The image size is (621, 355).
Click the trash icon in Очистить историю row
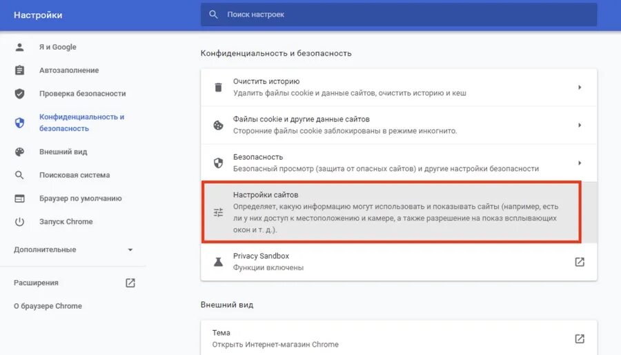pos(218,87)
